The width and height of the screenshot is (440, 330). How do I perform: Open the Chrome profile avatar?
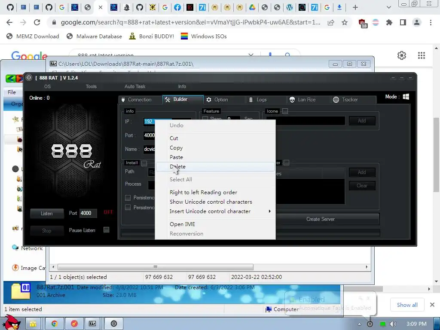coord(417,22)
